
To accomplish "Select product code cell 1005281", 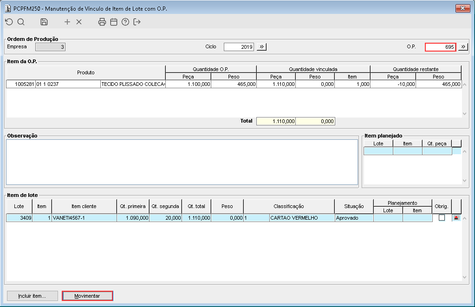I will point(21,84).
